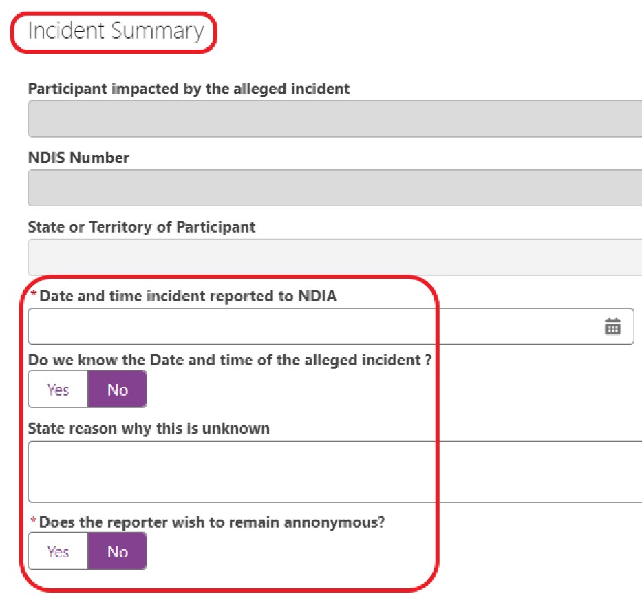
Task: Click the NDIS Number field
Action: pos(335,188)
